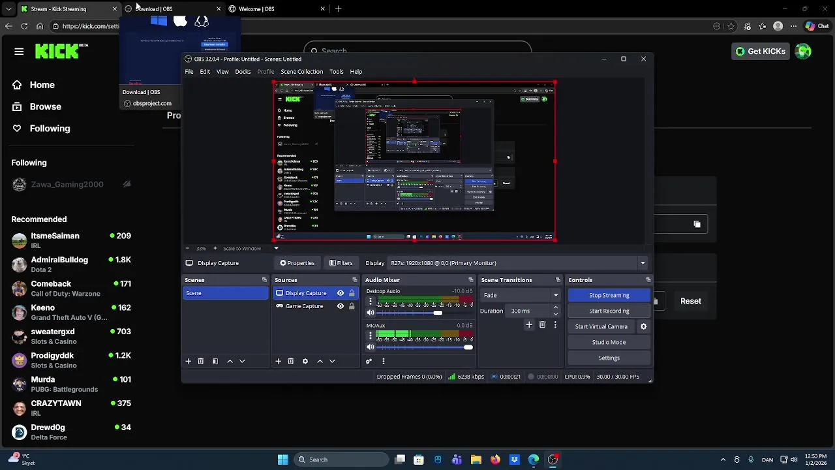Viewport: 835px width, 470px height.
Task: Zoom out the OBS preview
Action: [187, 248]
